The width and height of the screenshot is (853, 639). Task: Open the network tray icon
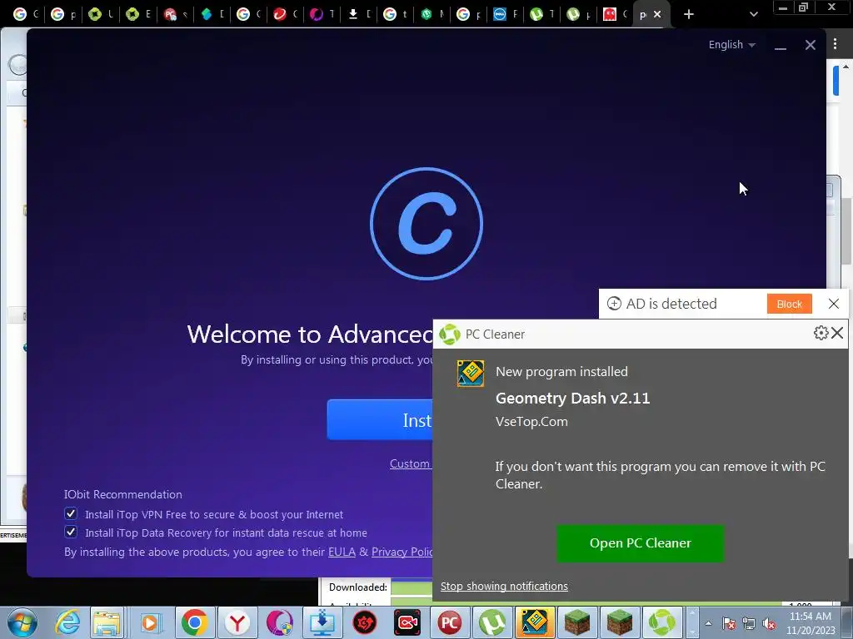coord(749,624)
